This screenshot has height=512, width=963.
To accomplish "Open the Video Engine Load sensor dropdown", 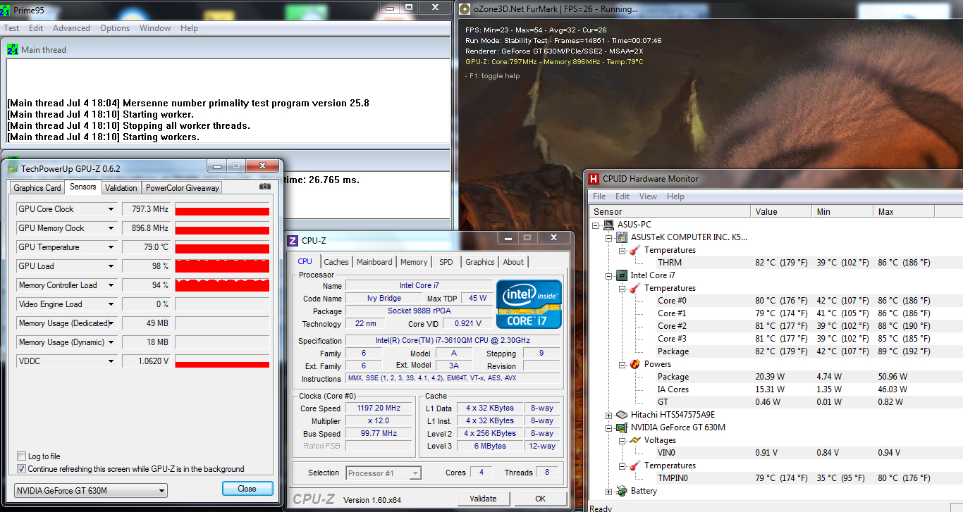I will point(111,304).
